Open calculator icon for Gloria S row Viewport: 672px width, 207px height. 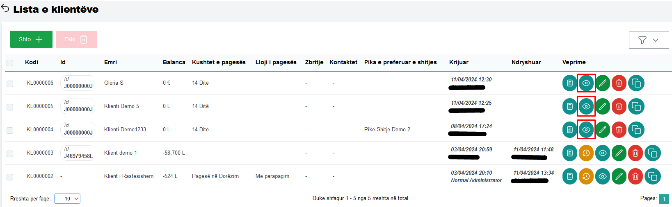click(569, 83)
